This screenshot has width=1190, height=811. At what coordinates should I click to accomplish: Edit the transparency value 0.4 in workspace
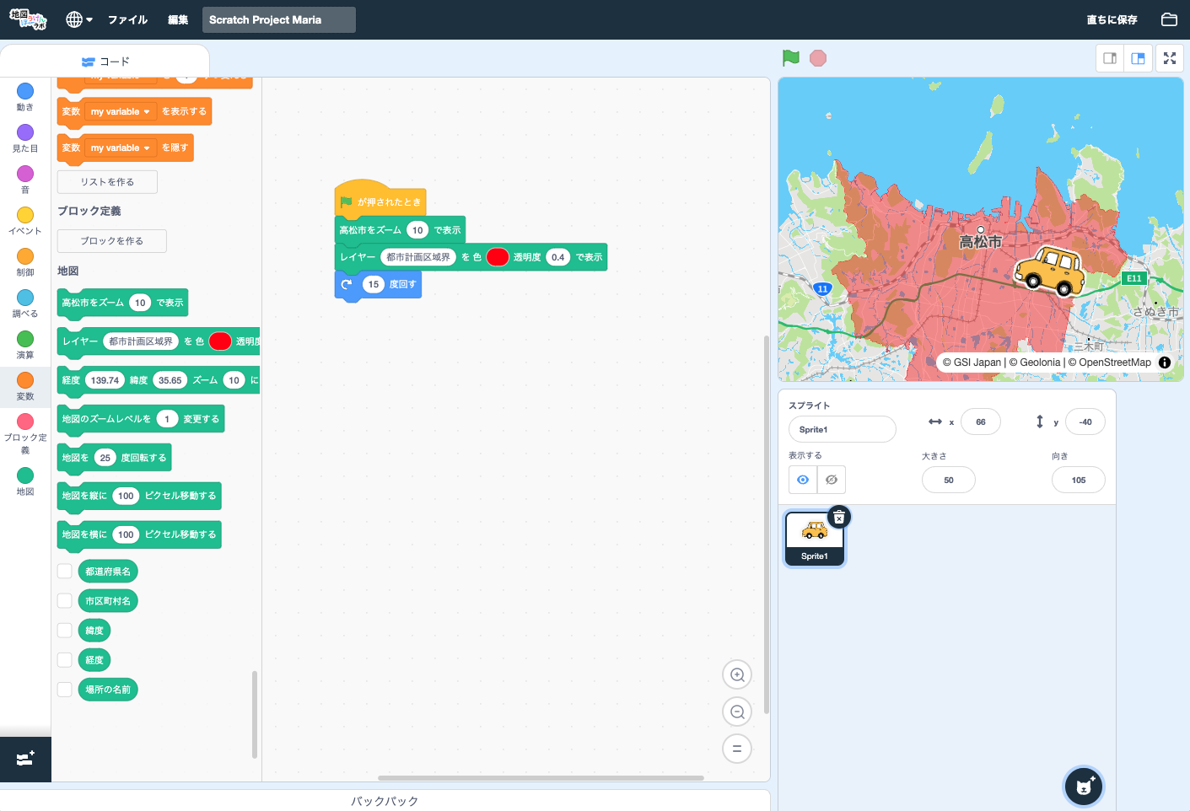click(x=557, y=257)
